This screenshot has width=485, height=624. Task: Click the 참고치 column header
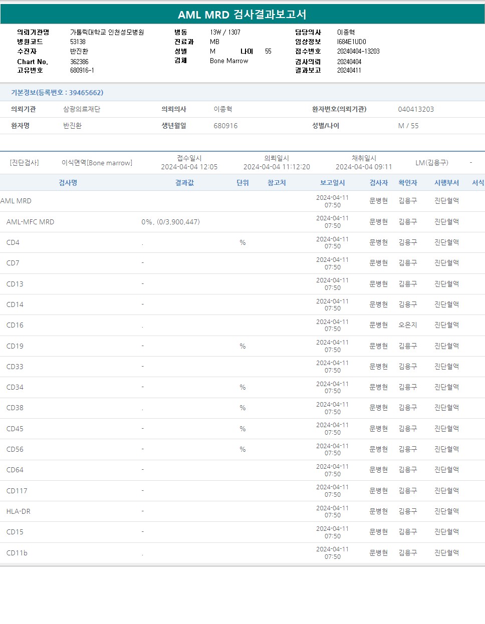277,183
